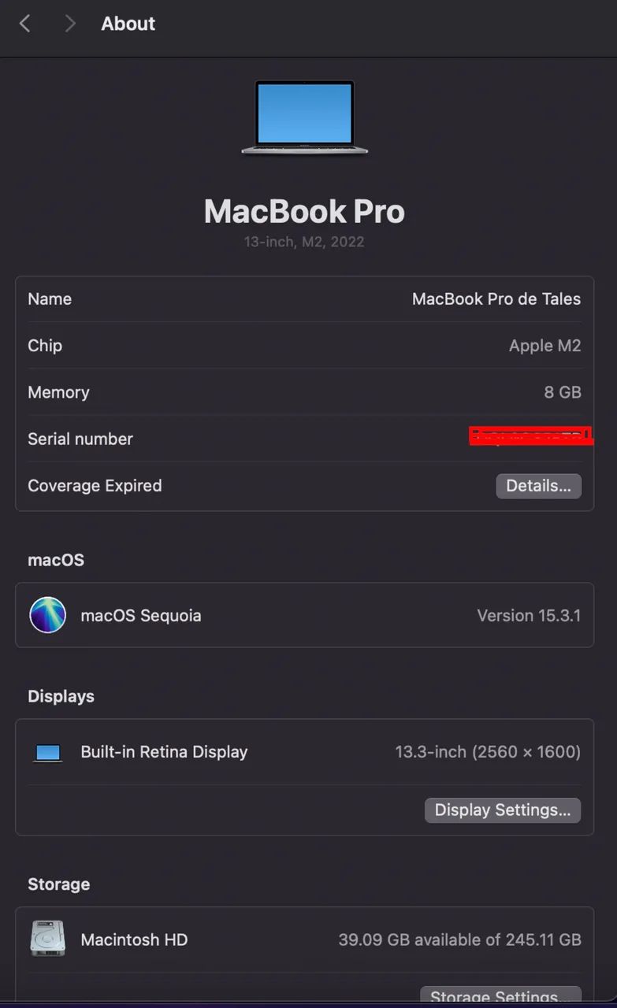617x1008 pixels.
Task: Select the 13-inch, M2, 2022 subtitle
Action: pyautogui.click(x=303, y=241)
